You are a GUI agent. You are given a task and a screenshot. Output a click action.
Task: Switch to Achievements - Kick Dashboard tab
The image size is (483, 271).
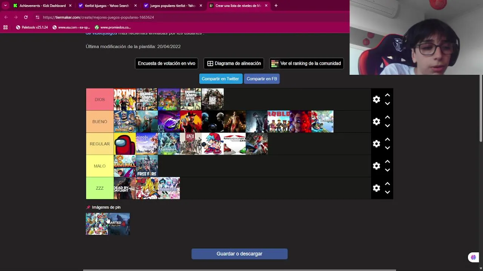[42, 6]
